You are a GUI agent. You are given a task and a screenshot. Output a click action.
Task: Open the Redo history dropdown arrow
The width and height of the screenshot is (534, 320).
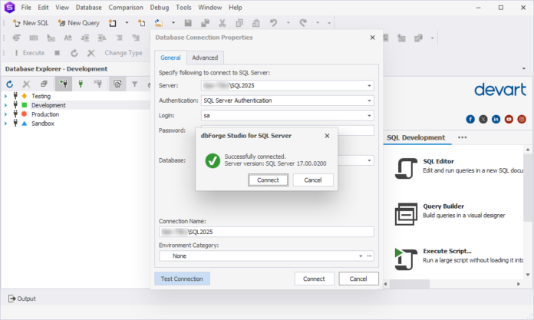(x=318, y=23)
